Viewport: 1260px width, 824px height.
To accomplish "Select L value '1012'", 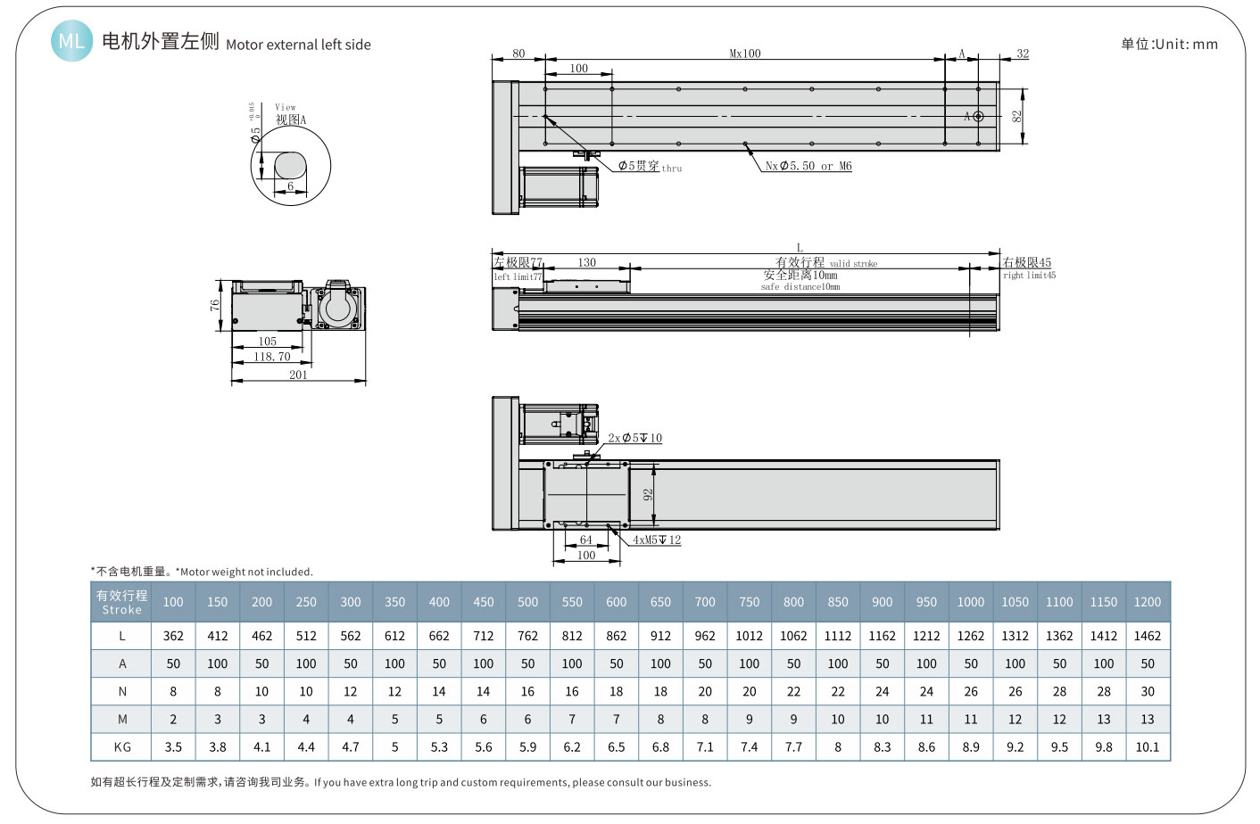I will point(750,636).
